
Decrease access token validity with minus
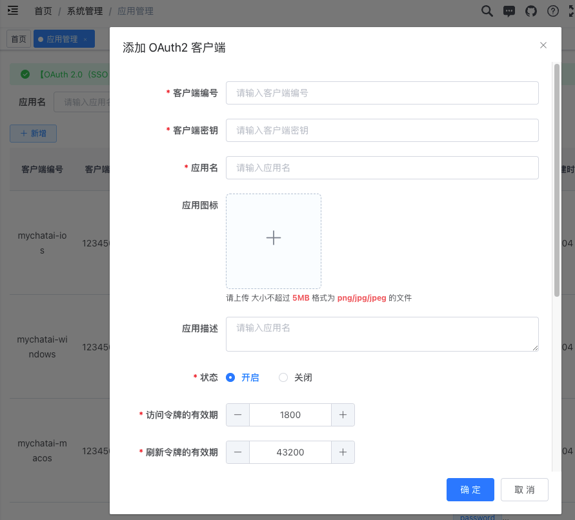pos(237,415)
